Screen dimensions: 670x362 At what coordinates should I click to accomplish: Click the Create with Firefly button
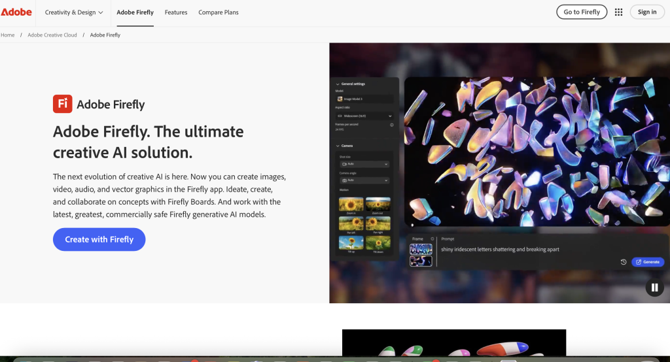point(99,239)
